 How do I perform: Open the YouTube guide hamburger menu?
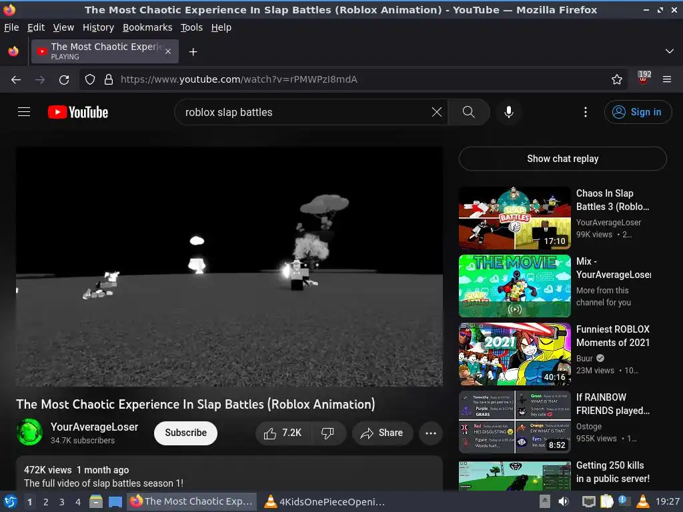24,112
